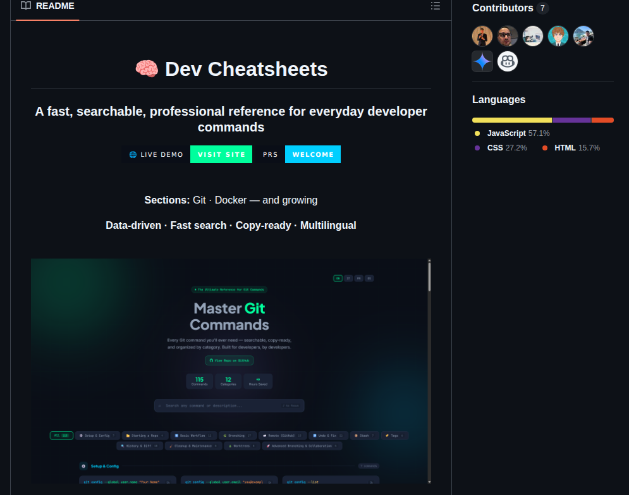Click the yellow JavaScript segment of language bar
The width and height of the screenshot is (629, 495).
click(512, 120)
